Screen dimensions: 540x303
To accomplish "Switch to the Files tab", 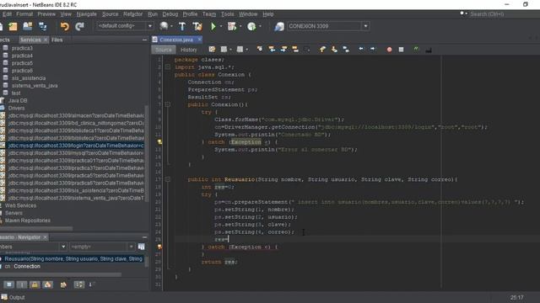I will point(57,40).
